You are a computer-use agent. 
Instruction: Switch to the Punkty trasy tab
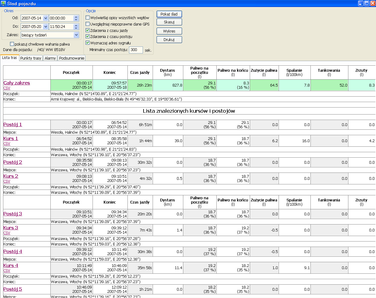tap(31, 58)
